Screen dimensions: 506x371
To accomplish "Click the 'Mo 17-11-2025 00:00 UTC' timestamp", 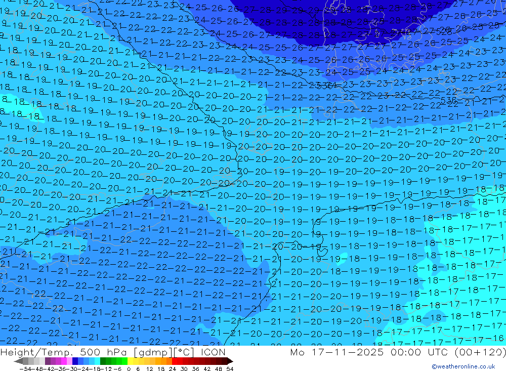I will pos(370,352).
